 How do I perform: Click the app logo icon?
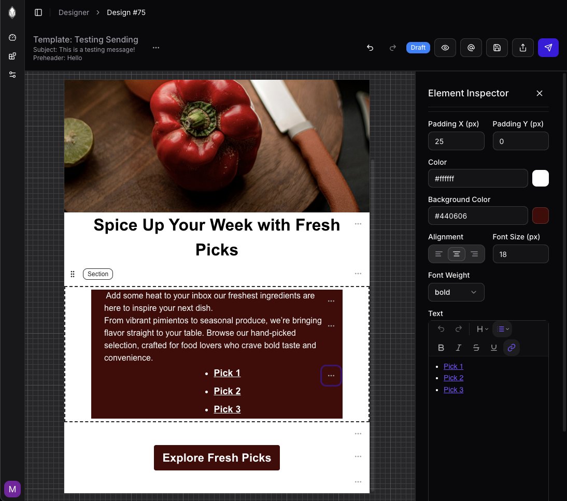click(12, 12)
